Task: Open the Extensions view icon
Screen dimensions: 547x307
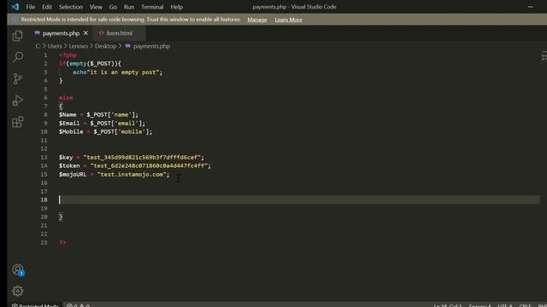Action: tap(17, 122)
